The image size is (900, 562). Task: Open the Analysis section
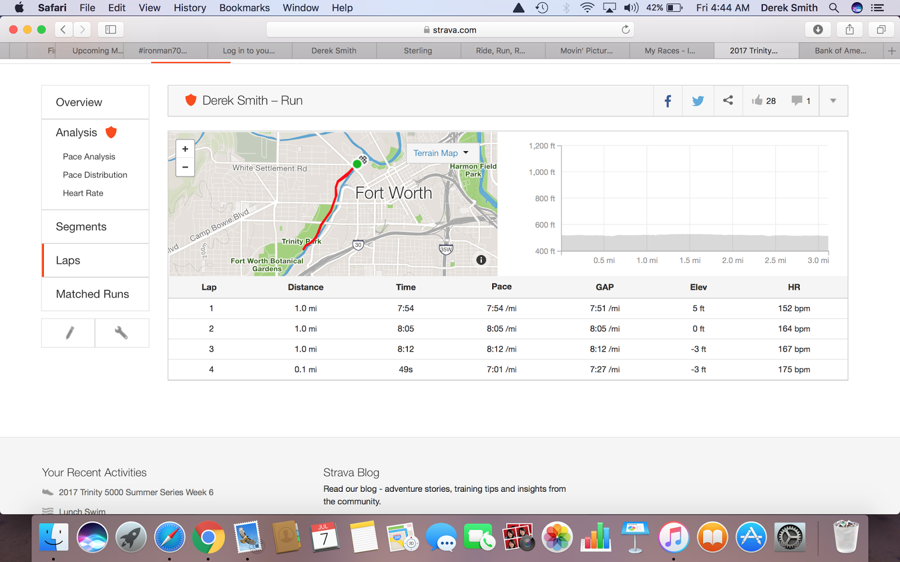(x=76, y=133)
